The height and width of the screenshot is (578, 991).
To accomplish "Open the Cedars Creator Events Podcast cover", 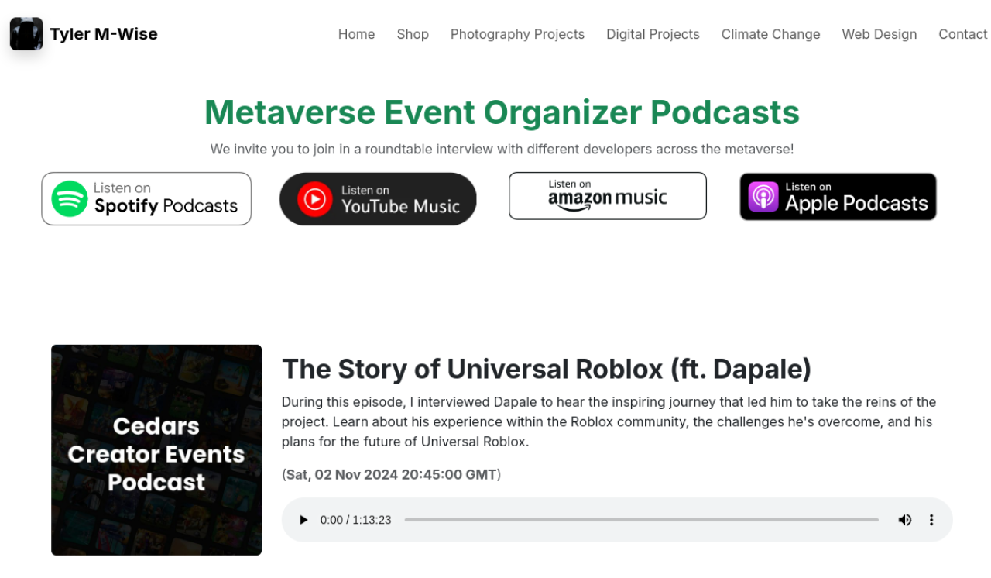I will 156,450.
